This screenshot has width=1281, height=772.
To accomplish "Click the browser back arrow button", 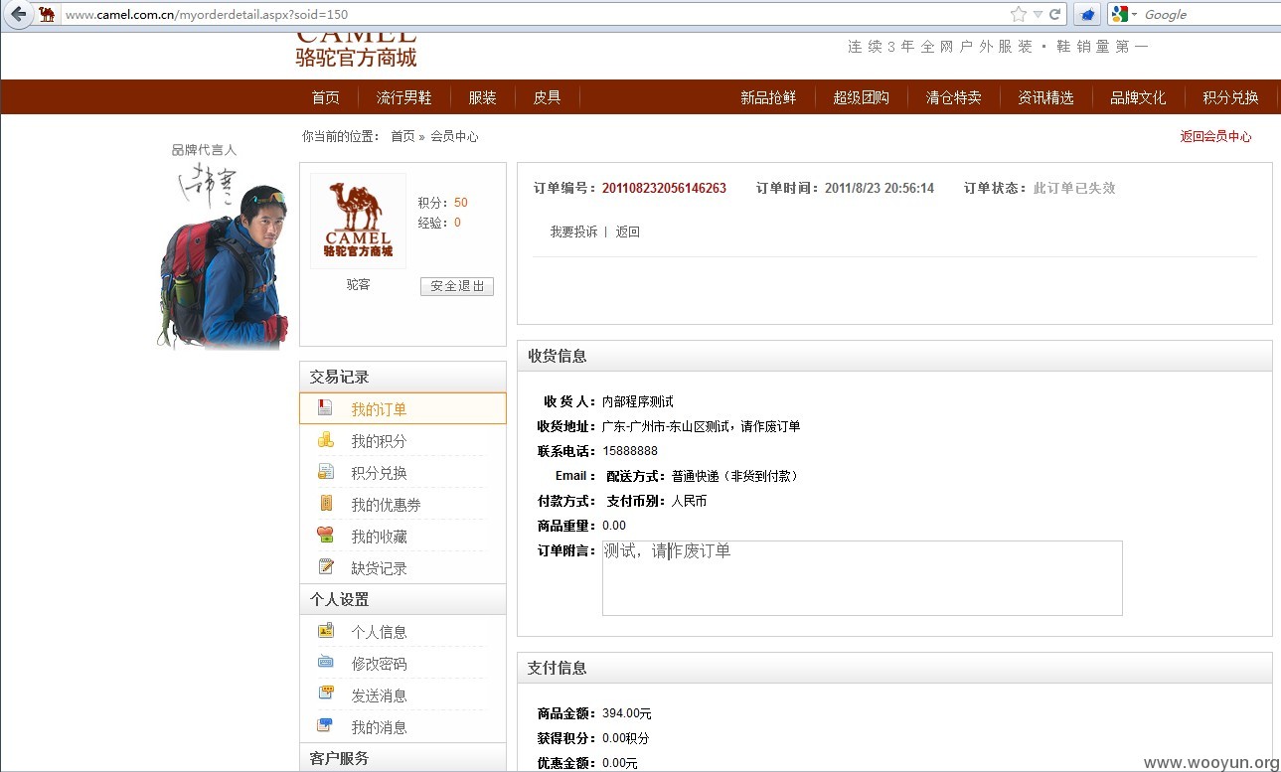I will coord(18,14).
